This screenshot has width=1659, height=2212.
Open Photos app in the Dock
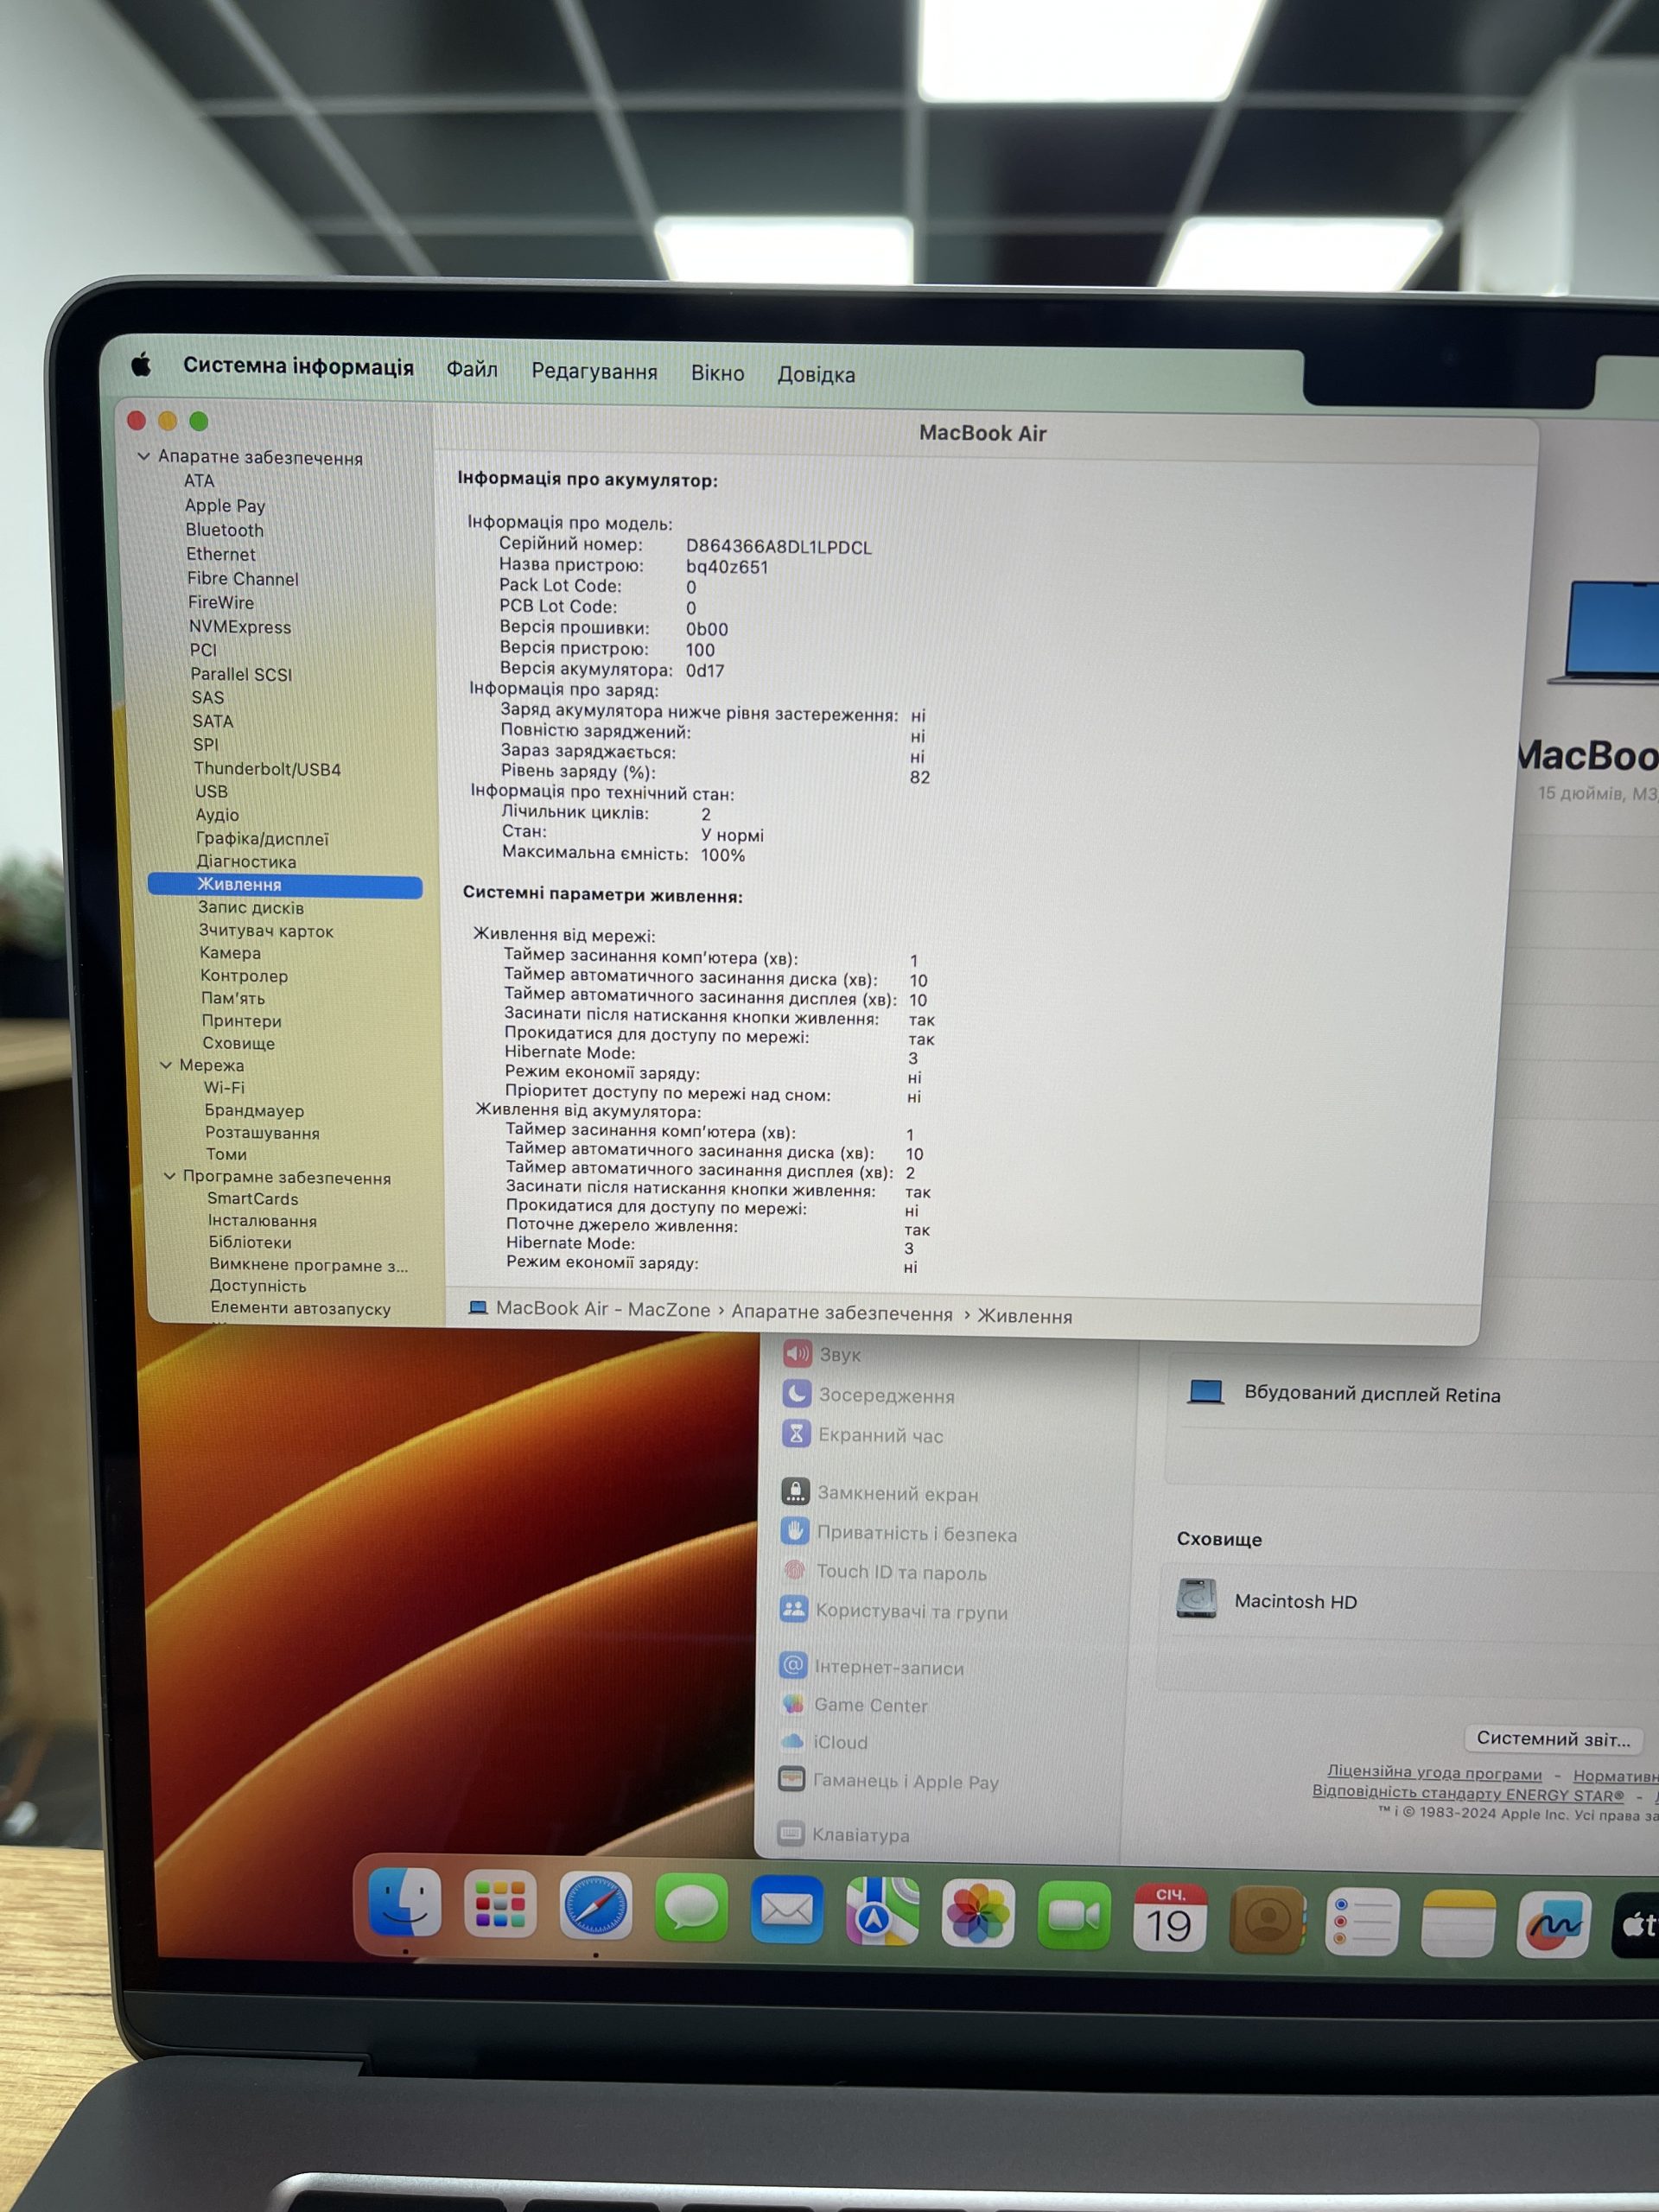point(978,1914)
